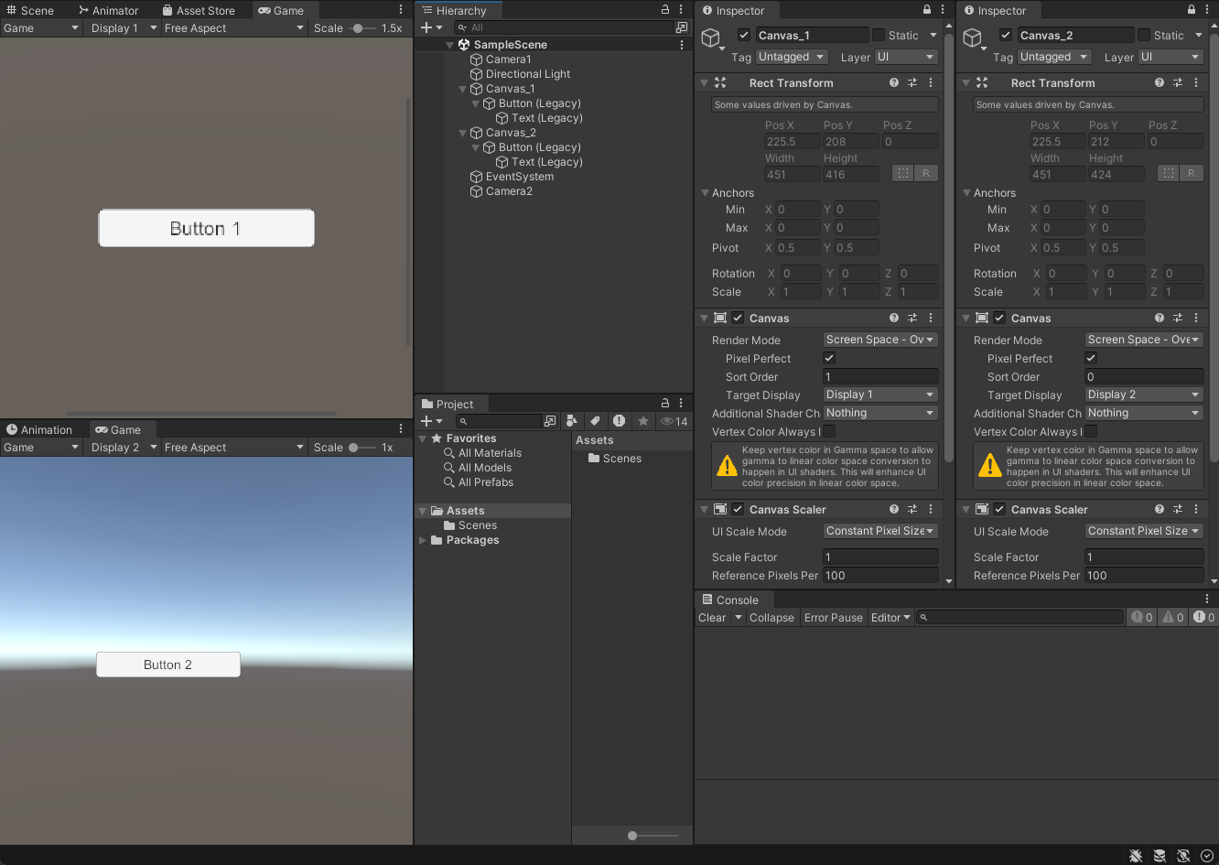Uncheck the Canvas_1 active checkbox

tap(744, 35)
